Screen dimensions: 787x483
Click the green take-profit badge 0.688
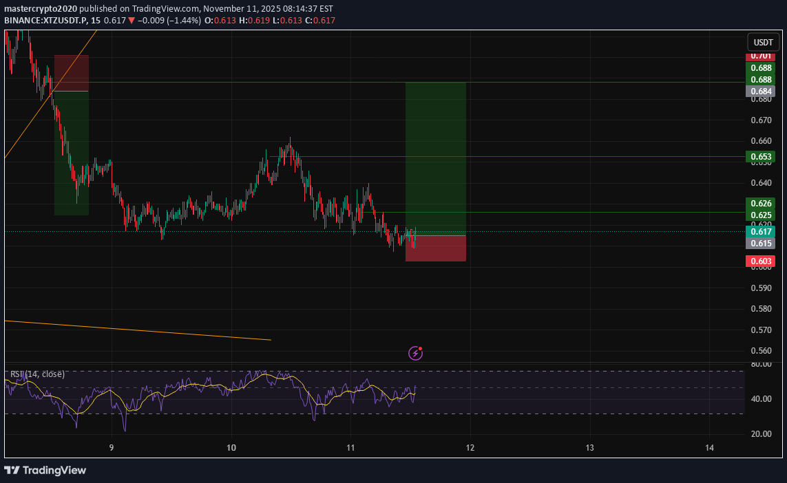(x=762, y=79)
